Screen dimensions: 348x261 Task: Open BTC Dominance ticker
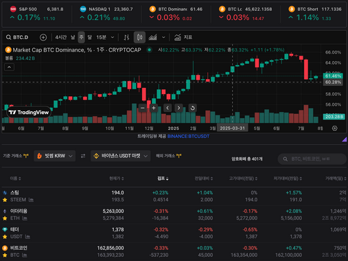coord(176,14)
